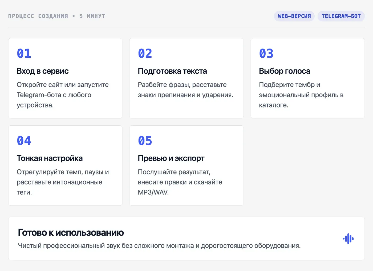
Task: Click 'Разбейте фразы, расставьте' description
Action: coord(185,90)
